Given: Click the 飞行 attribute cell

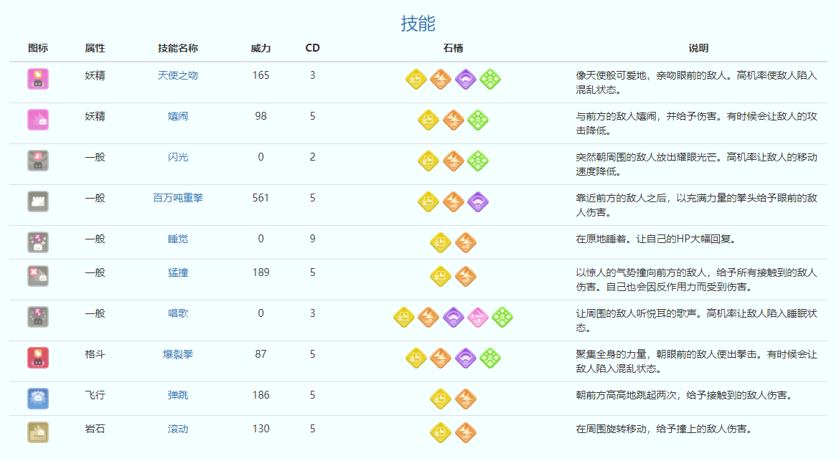Looking at the screenshot, I should point(95,395).
